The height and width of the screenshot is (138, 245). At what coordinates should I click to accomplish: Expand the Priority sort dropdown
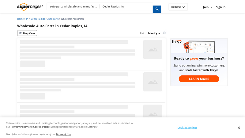pos(154,33)
